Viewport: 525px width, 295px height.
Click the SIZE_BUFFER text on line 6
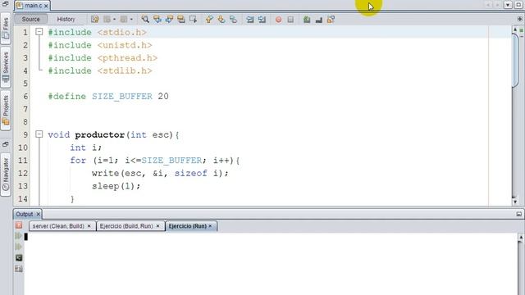click(x=122, y=97)
